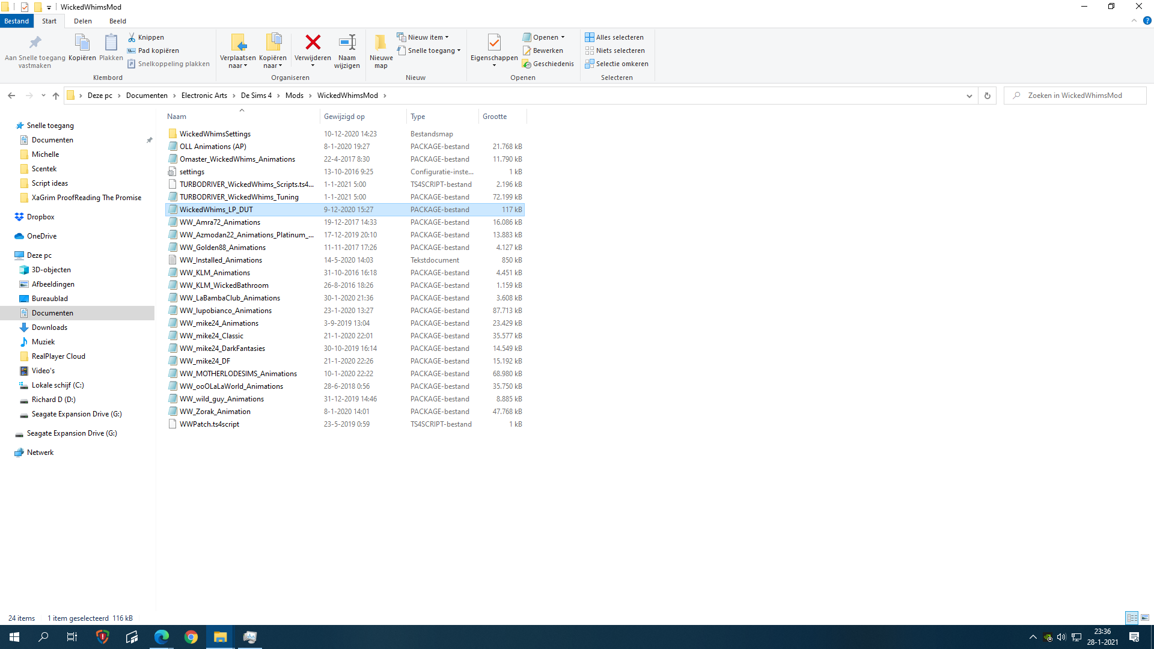Open OneDrive in navigation pane
Viewport: 1154px width, 649px height.
coord(41,236)
